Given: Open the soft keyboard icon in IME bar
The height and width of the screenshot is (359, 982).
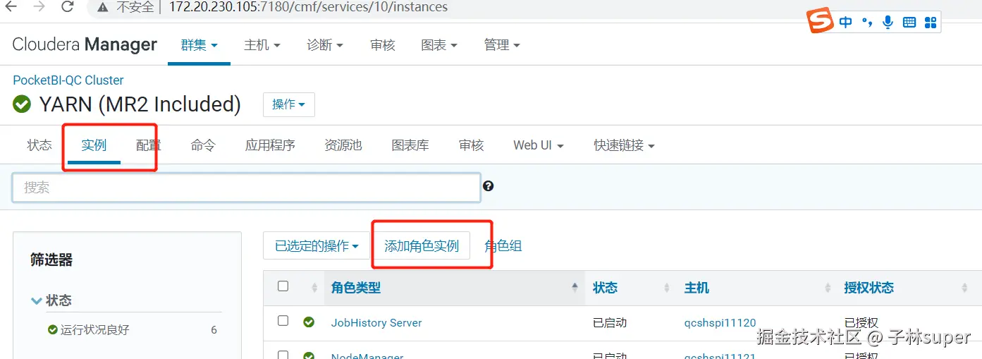Looking at the screenshot, I should coord(909,23).
